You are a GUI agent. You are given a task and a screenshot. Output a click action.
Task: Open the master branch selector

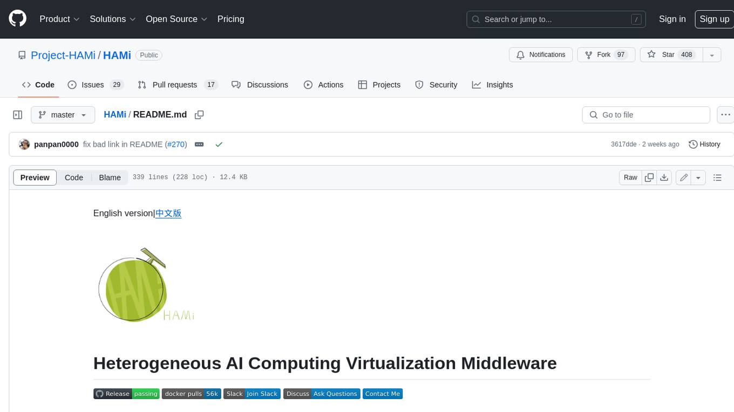63,115
